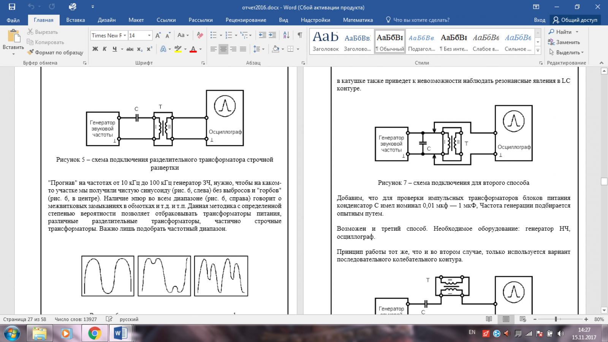This screenshot has width=608, height=342.
Task: Apply superscript formatting
Action: pyautogui.click(x=149, y=49)
